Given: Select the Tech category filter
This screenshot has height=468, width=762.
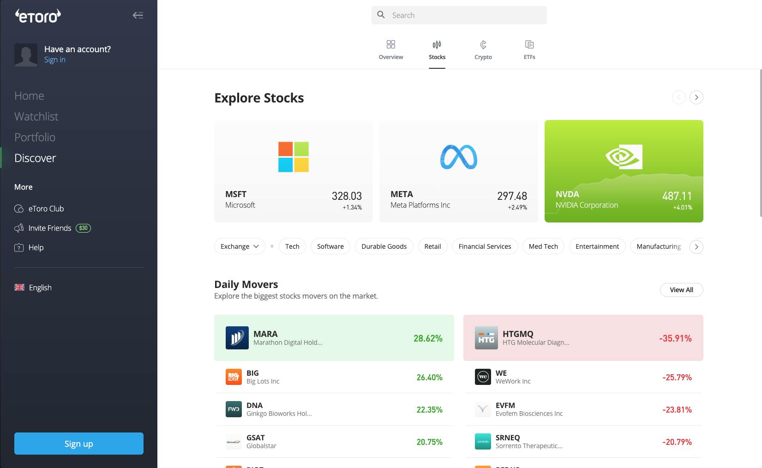Looking at the screenshot, I should (x=292, y=246).
